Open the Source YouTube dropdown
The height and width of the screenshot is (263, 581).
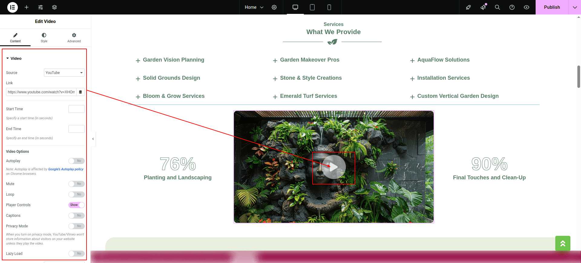coord(64,73)
